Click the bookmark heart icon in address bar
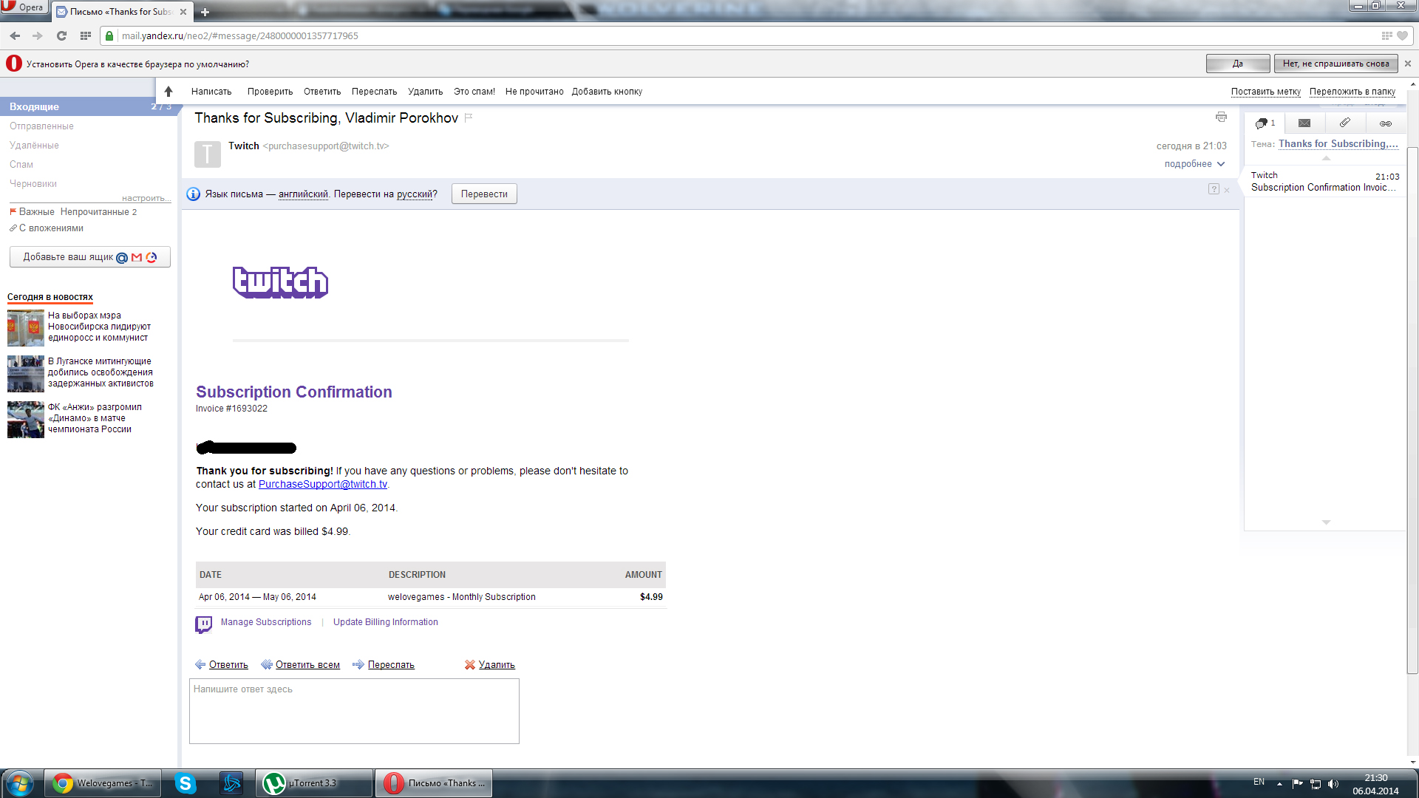Viewport: 1419px width, 798px height. 1402,35
